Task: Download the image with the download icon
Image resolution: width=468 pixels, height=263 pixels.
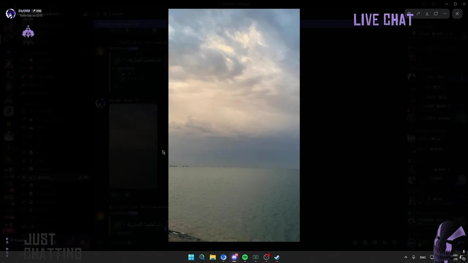Action: click(427, 14)
